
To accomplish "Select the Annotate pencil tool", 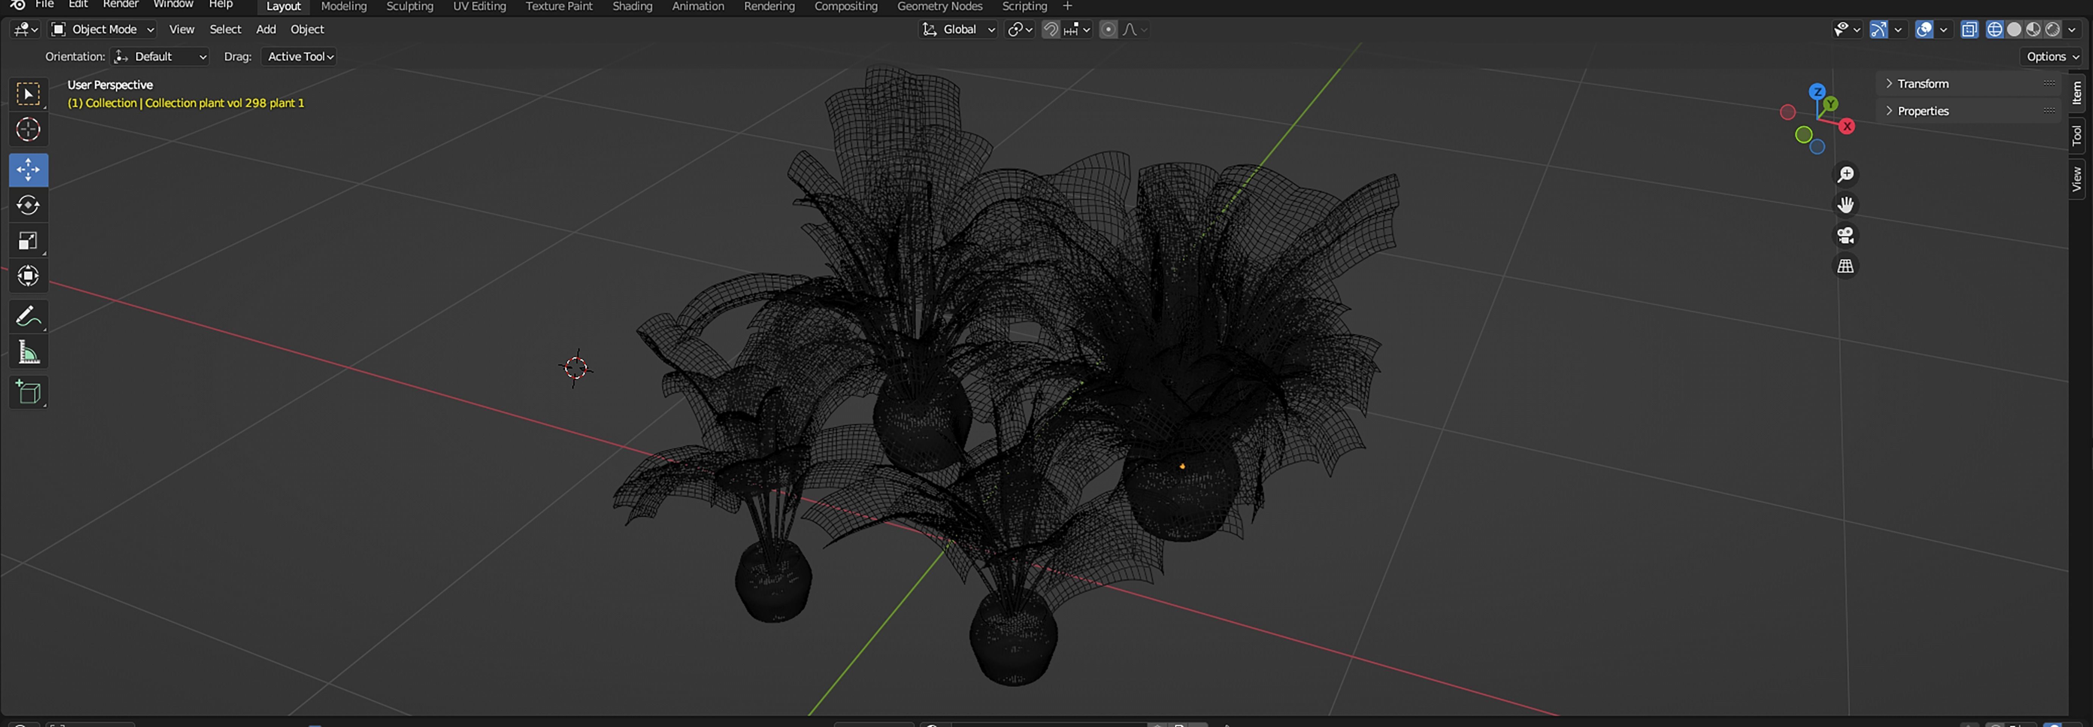I will [28, 316].
